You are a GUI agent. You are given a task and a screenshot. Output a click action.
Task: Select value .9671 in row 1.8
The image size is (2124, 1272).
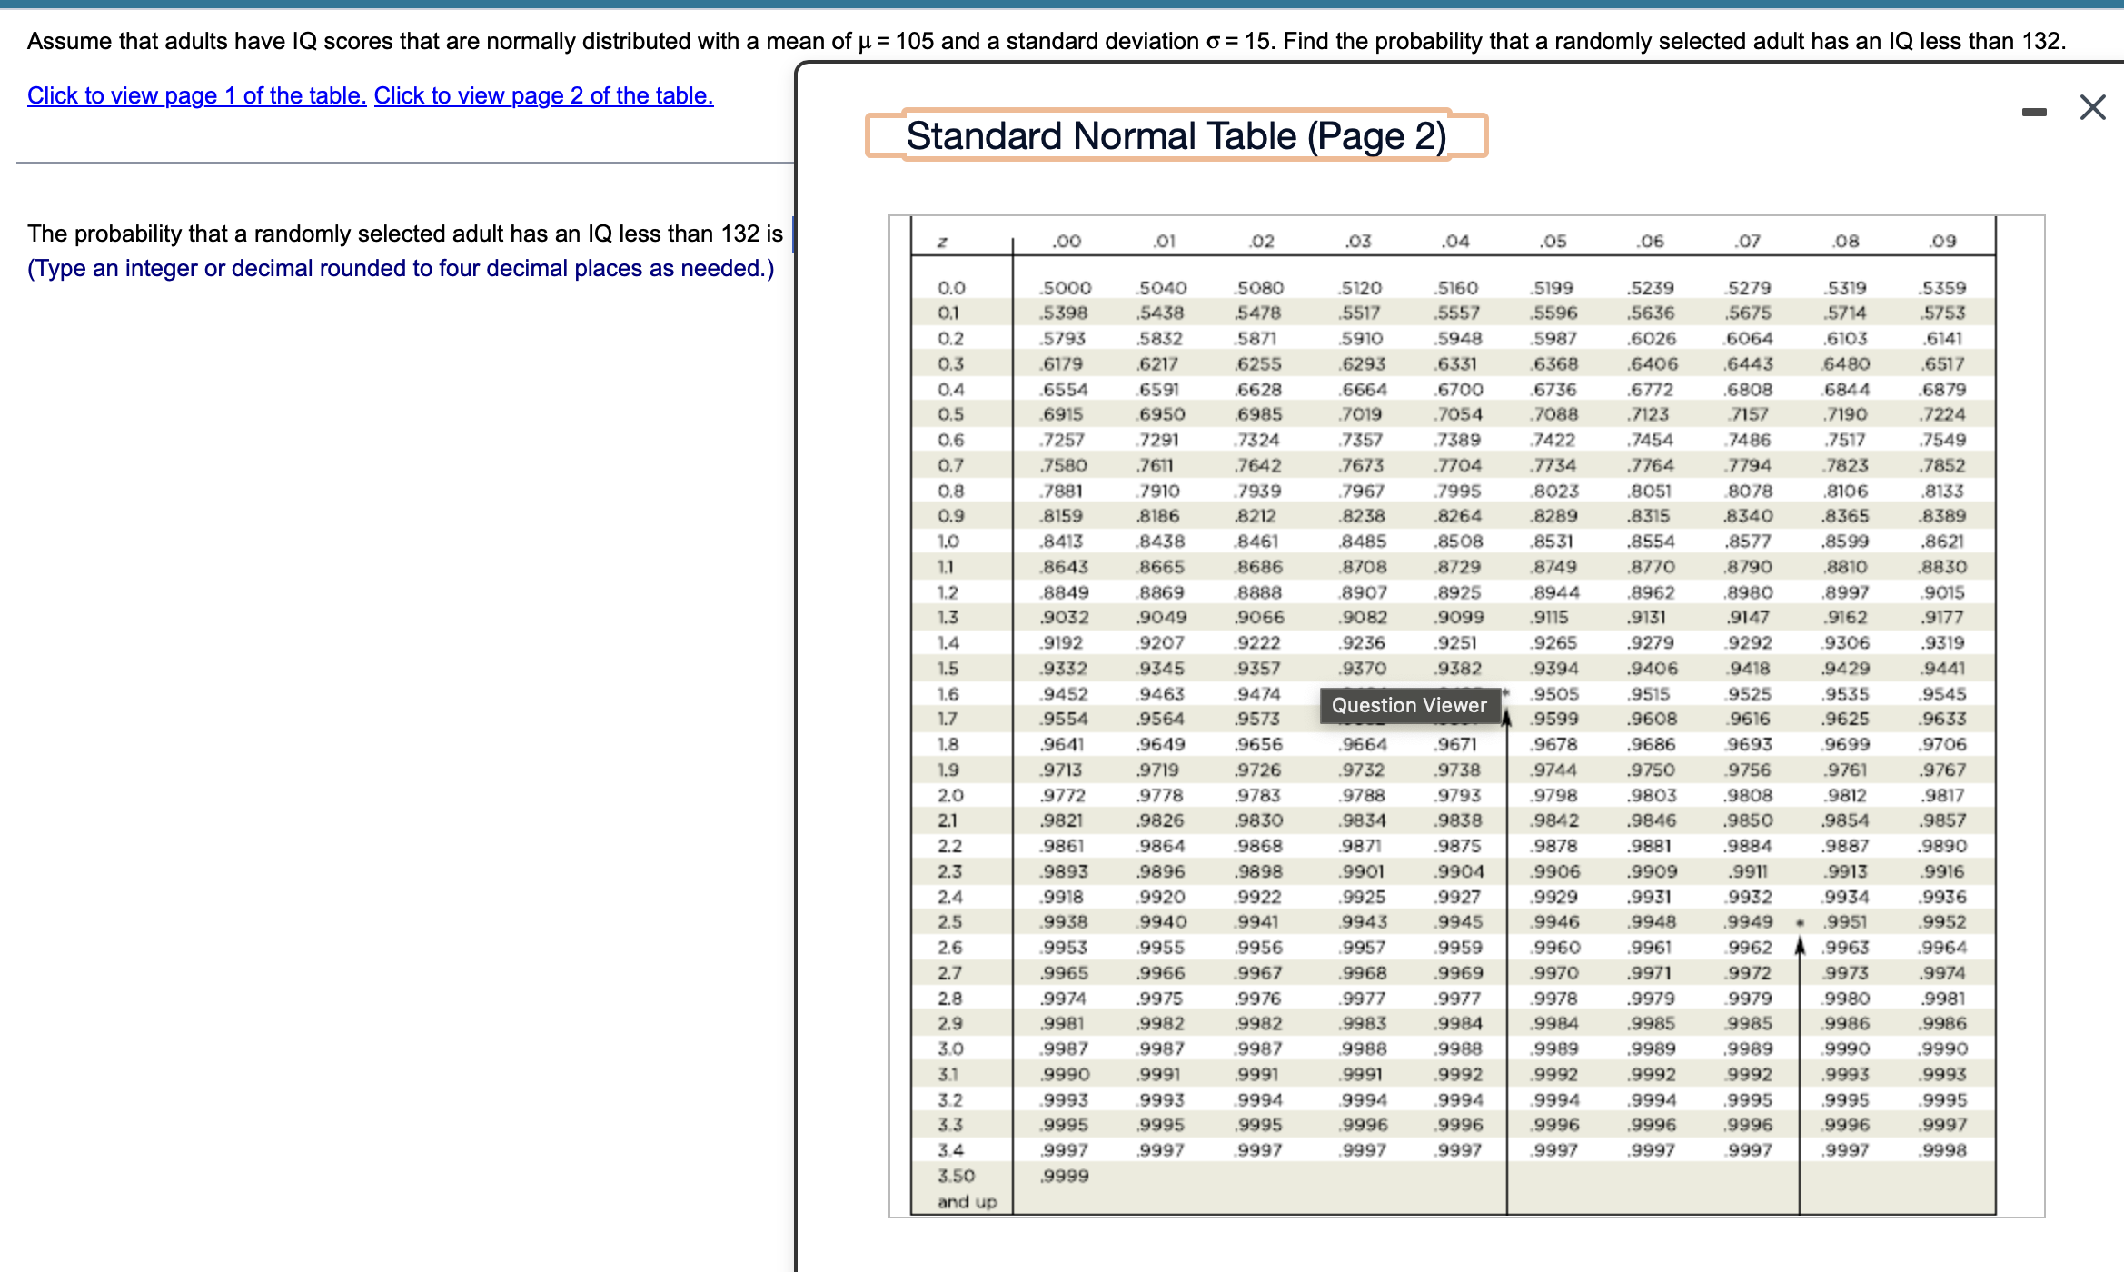pos(1456,744)
